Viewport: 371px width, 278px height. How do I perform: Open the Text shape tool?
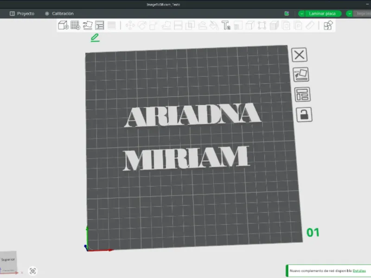[x=226, y=25]
